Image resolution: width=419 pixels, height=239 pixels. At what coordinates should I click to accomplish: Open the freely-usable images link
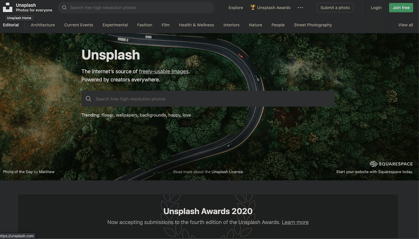pos(164,71)
